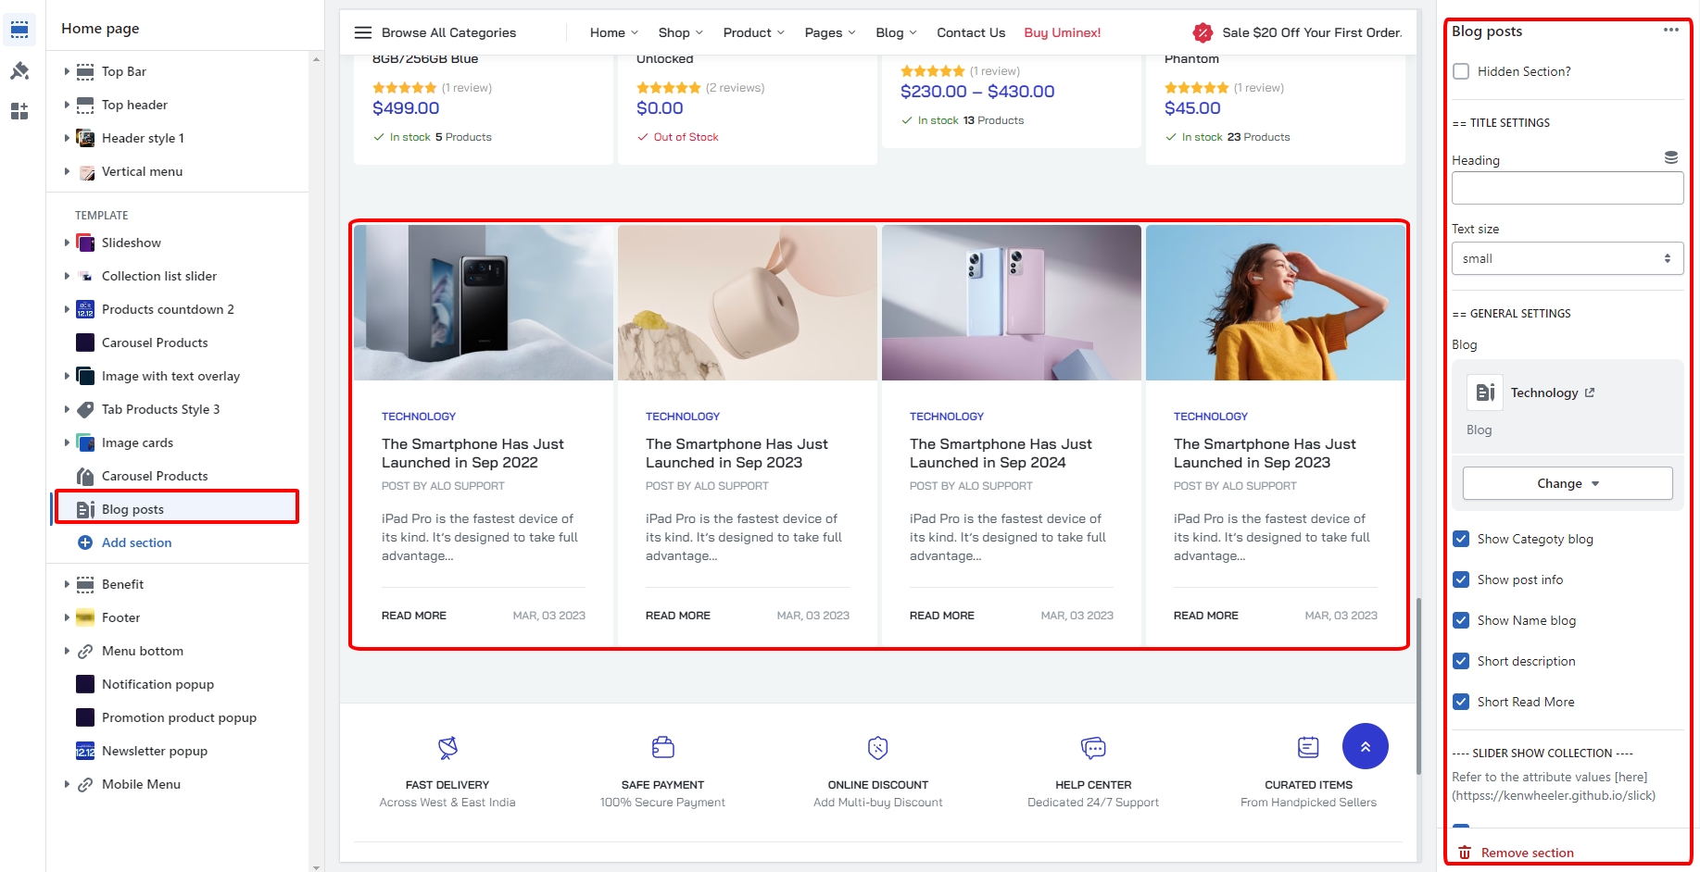Click the Heading text input field

pyautogui.click(x=1567, y=188)
